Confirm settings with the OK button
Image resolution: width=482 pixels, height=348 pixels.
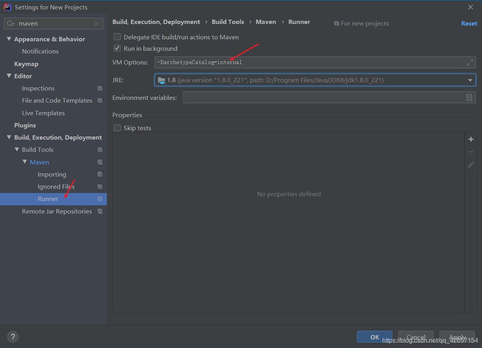pos(375,337)
